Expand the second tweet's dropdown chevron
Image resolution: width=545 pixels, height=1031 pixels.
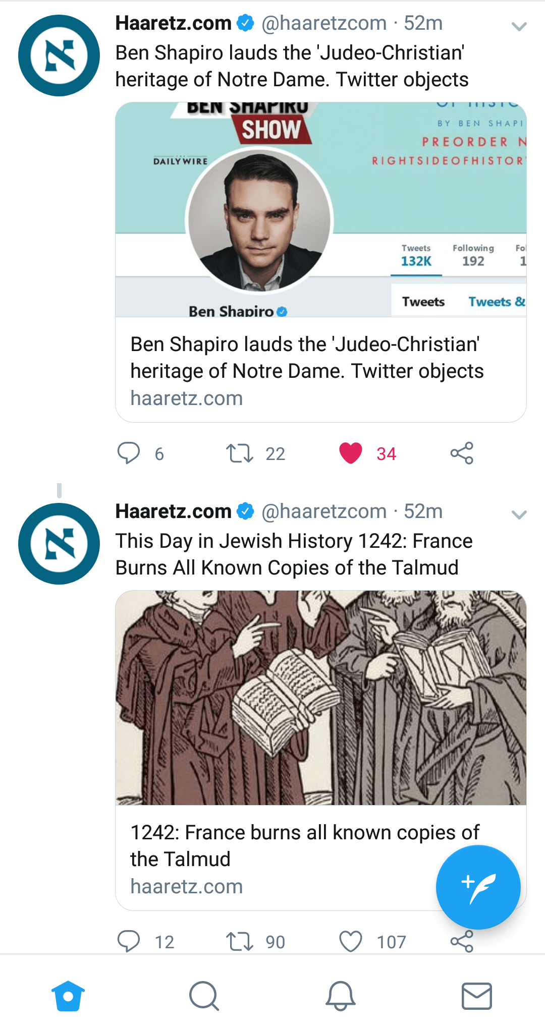click(519, 514)
